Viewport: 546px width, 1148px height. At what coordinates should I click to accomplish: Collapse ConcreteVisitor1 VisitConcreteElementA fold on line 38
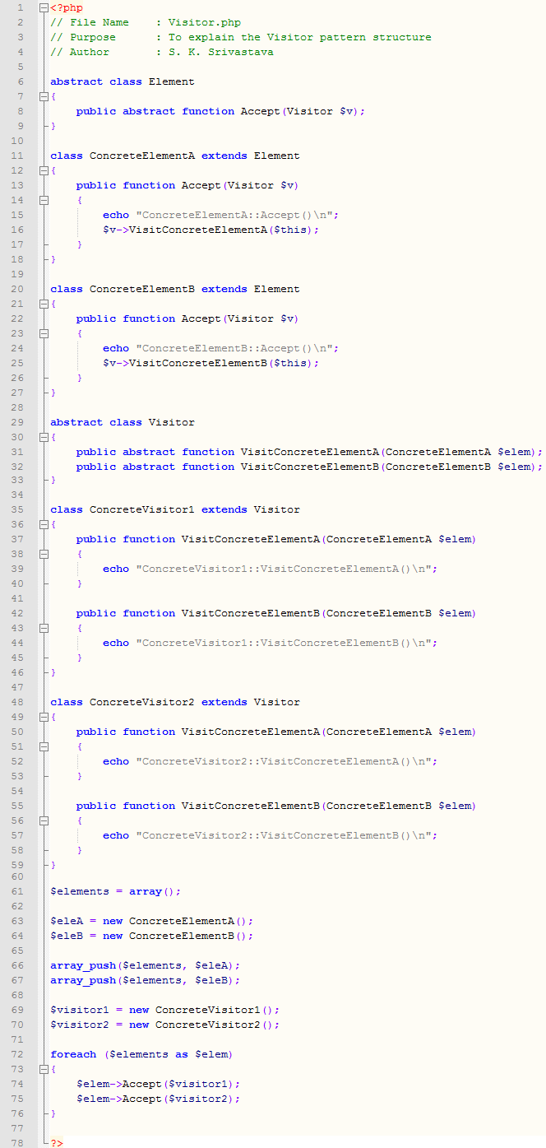click(x=44, y=554)
